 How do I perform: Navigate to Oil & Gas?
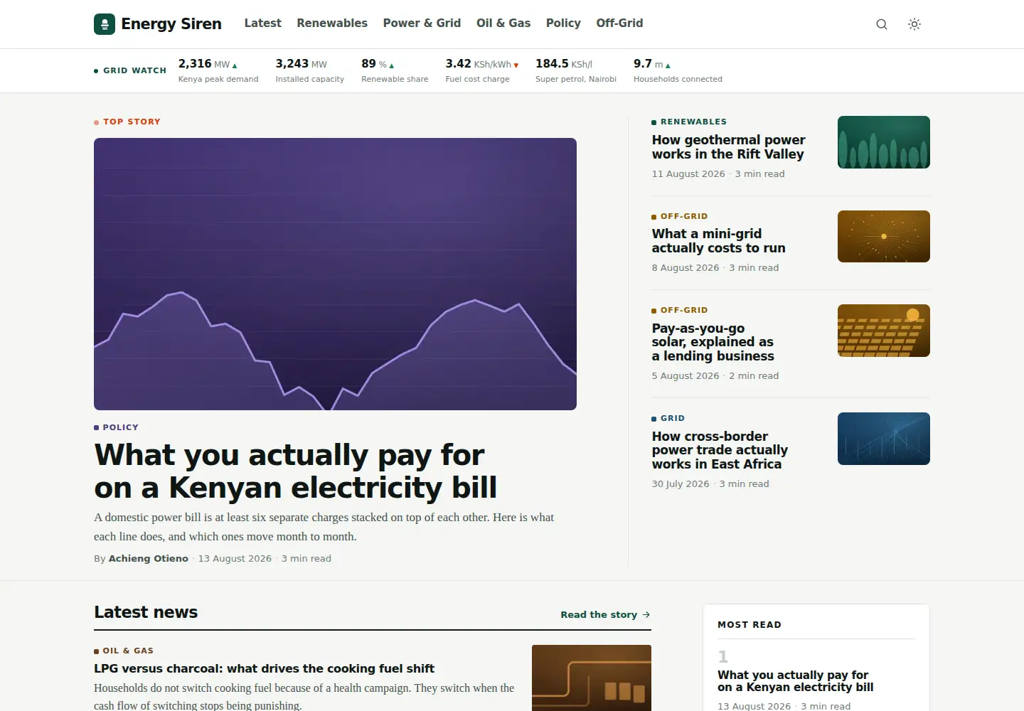(503, 23)
